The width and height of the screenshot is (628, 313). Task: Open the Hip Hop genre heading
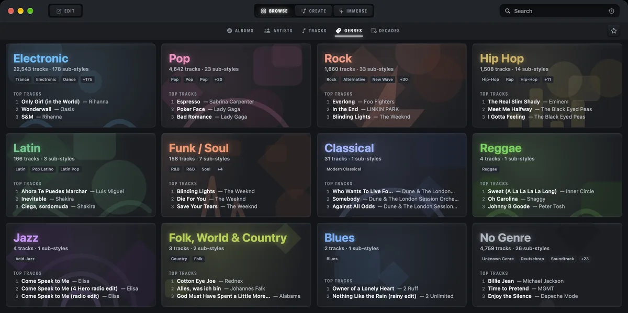[x=502, y=59]
